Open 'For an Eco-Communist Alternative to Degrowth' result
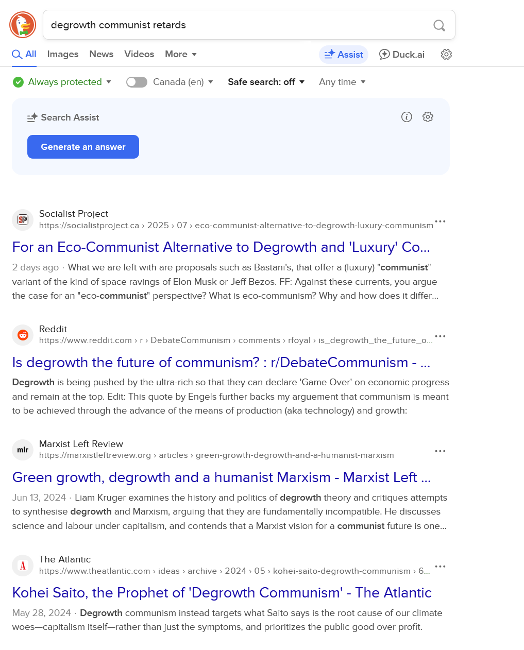 click(221, 247)
